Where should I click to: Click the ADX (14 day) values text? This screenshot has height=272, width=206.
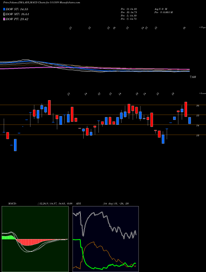click(115, 204)
